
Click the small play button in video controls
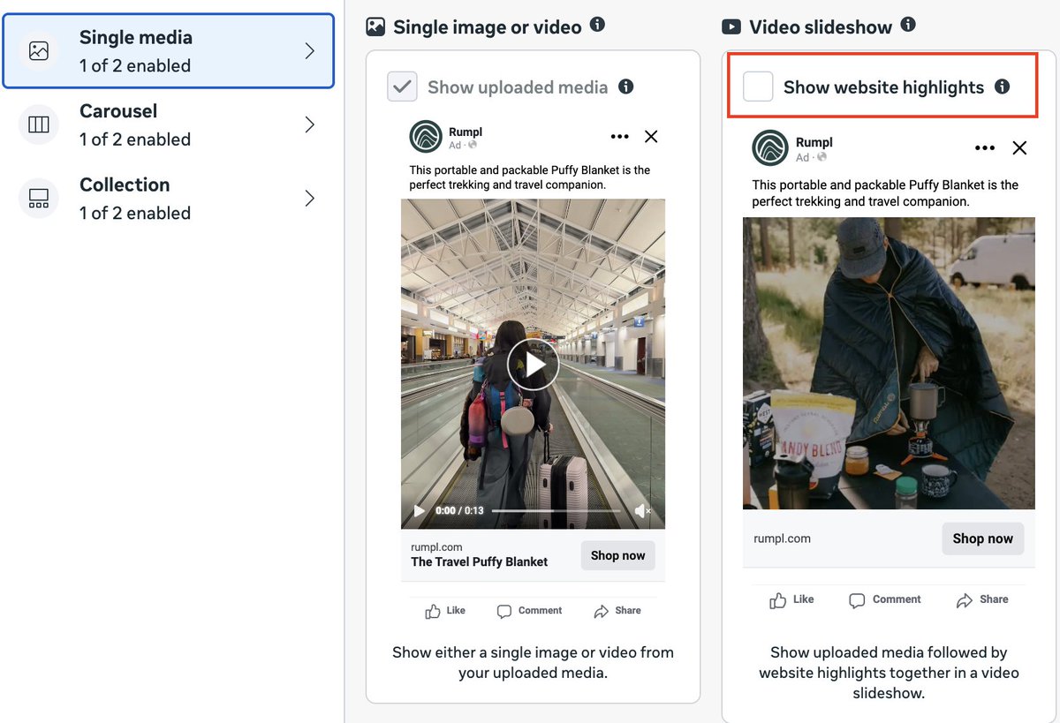(420, 511)
